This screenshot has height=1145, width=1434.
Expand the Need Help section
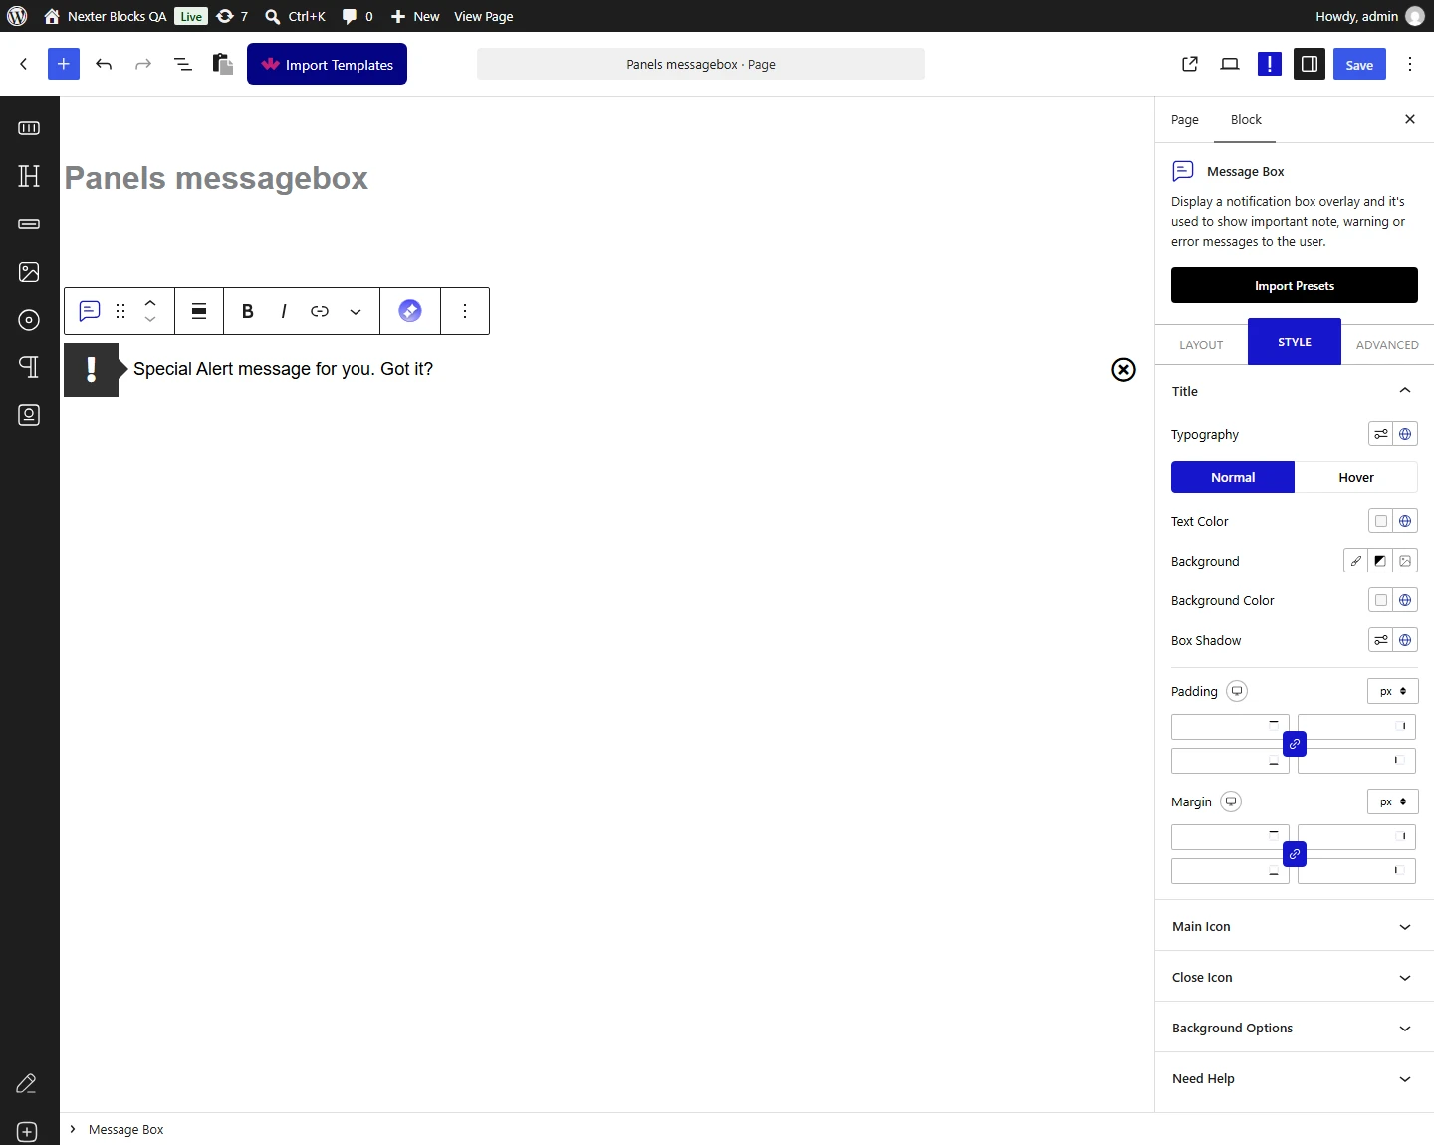click(1295, 1078)
